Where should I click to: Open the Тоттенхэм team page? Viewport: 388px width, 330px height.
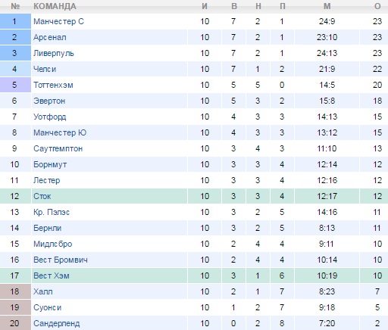53,85
